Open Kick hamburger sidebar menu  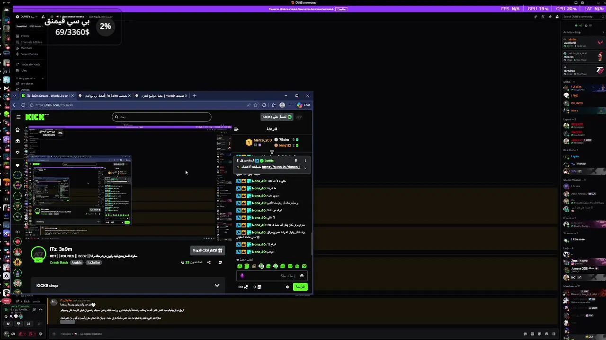18,117
